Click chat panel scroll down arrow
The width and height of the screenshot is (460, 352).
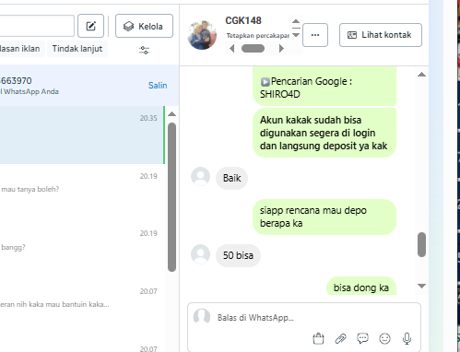coord(421,286)
